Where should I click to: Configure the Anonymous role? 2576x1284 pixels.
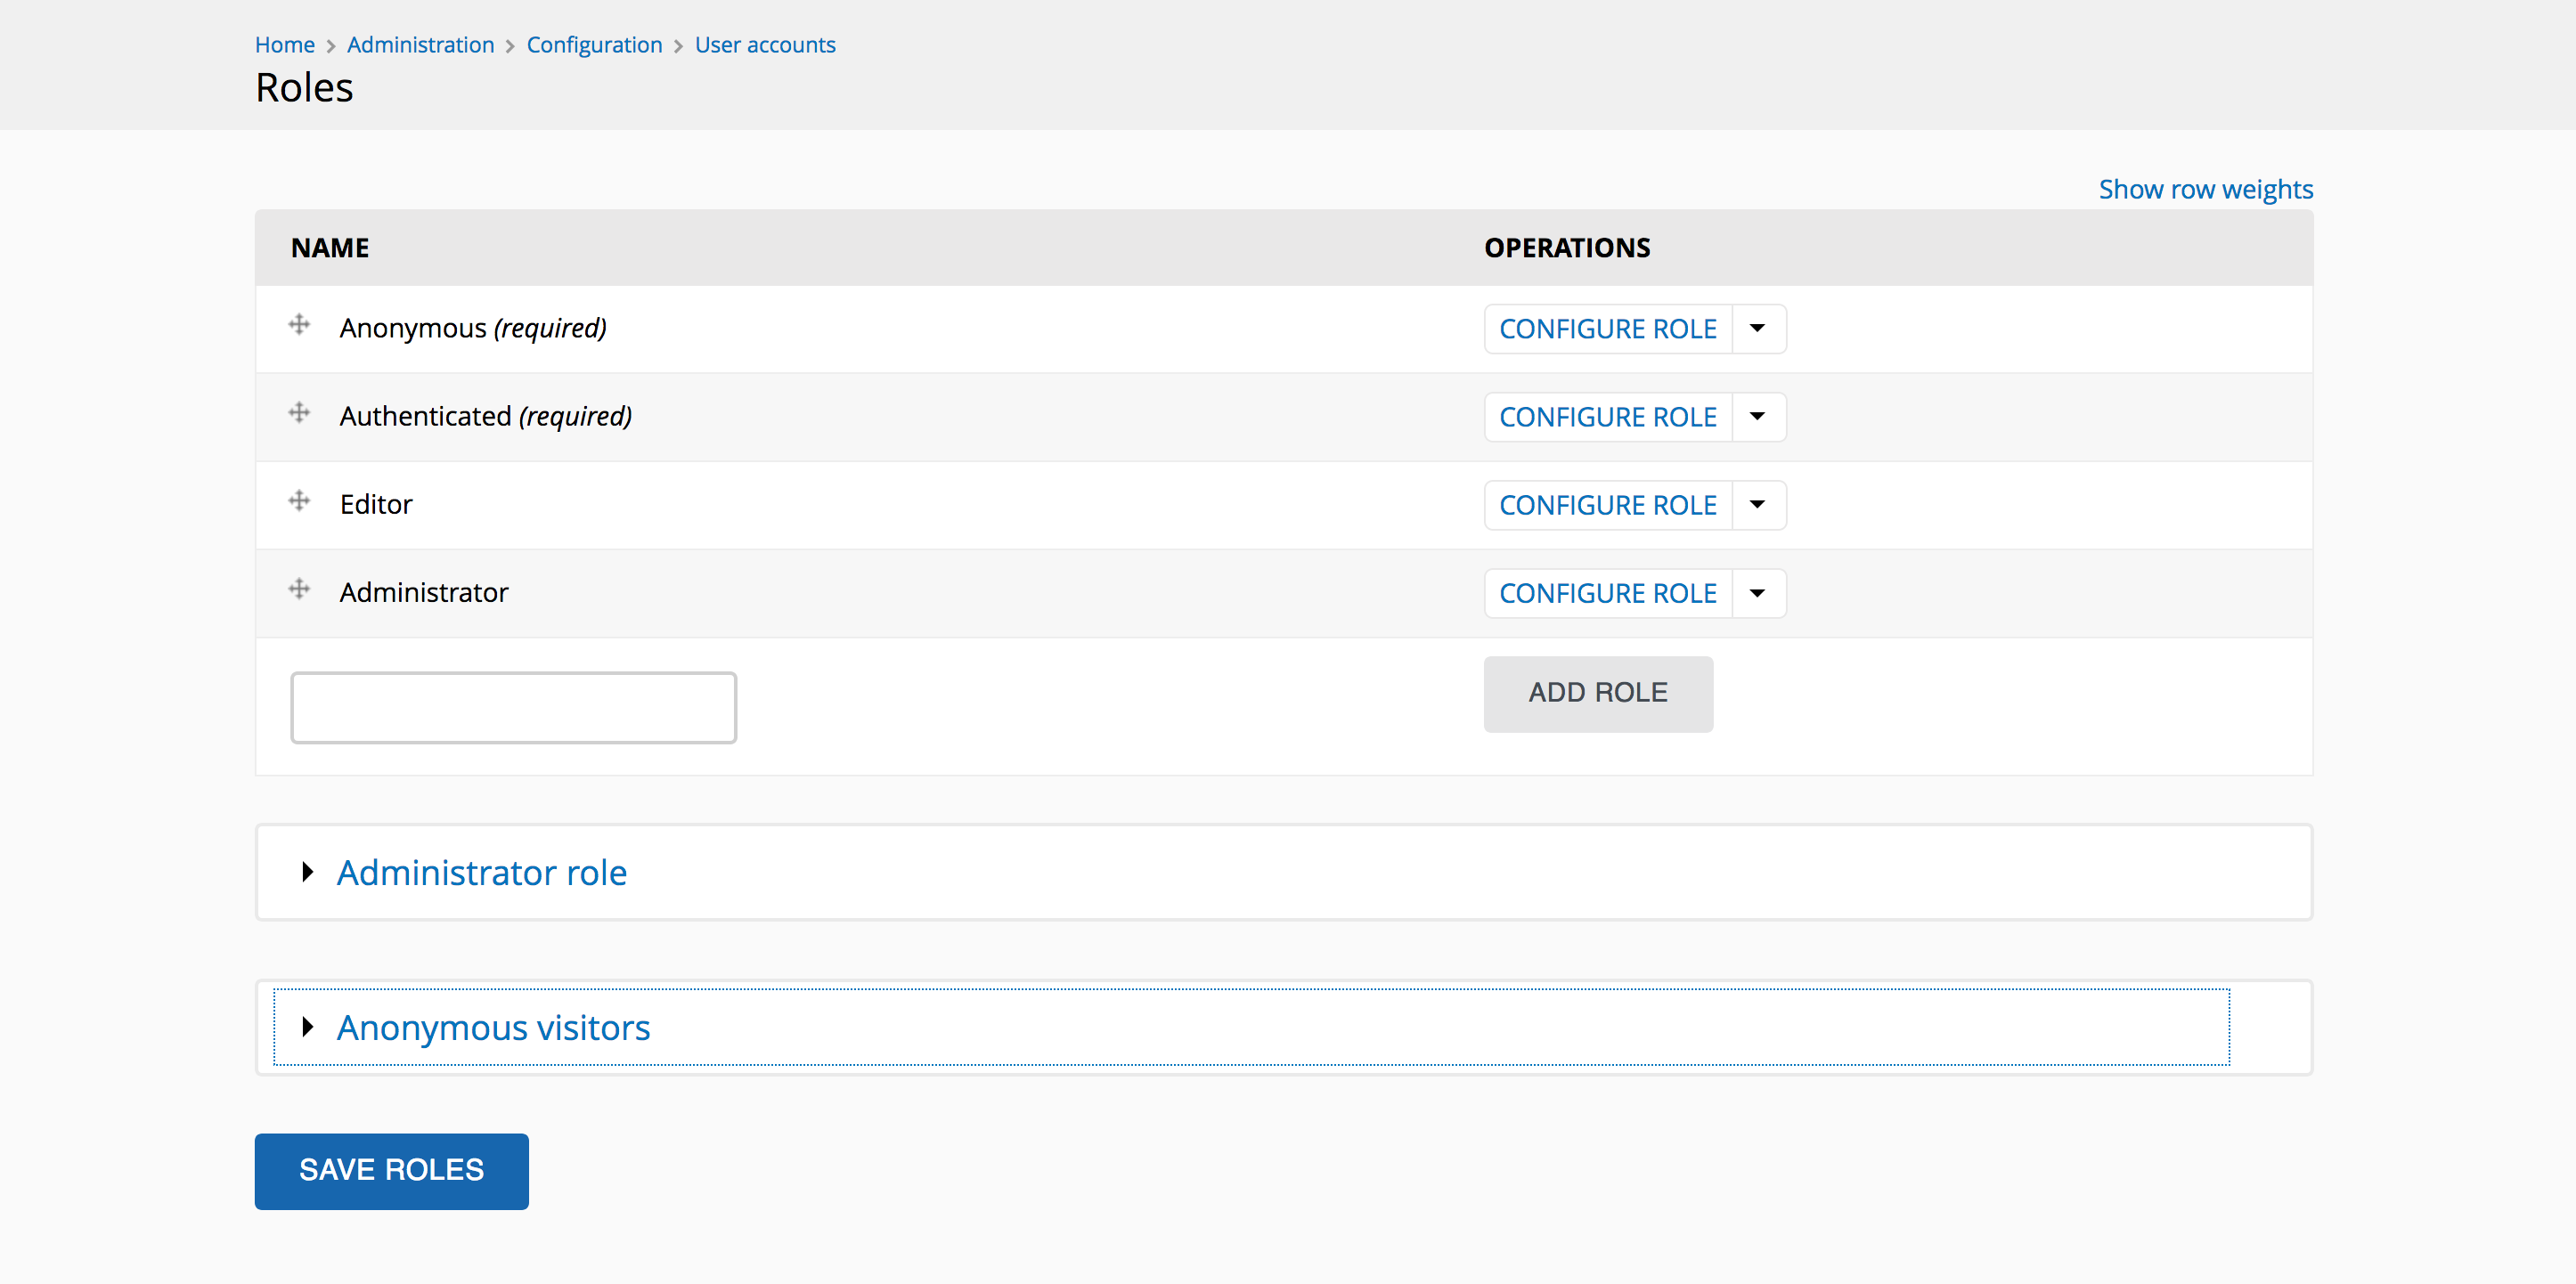point(1608,329)
